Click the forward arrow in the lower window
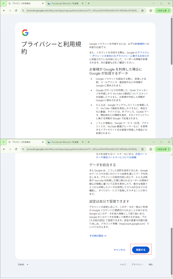Viewport: 173px width, 279px height. [x=10, y=149]
